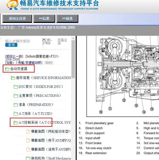Click callout number 13 in diagram
The image size is (159, 160).
136,106
